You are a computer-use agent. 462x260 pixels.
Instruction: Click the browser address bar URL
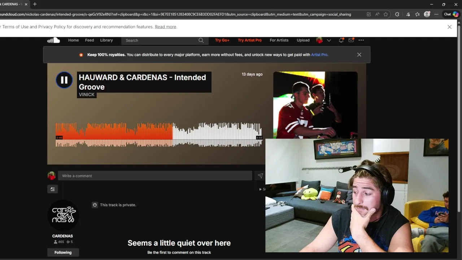pyautogui.click(x=175, y=14)
